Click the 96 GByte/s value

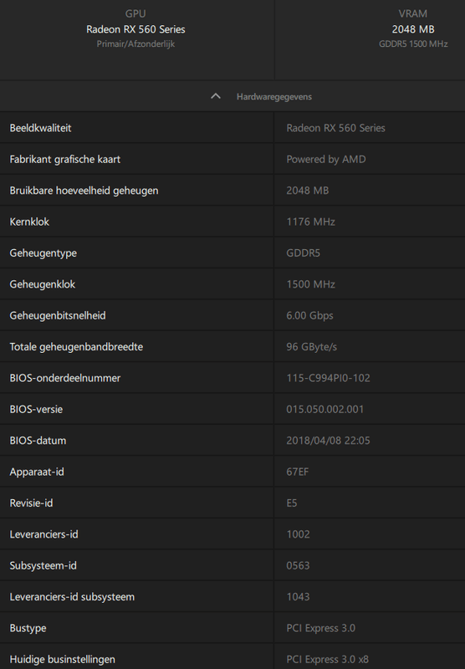[x=311, y=347]
